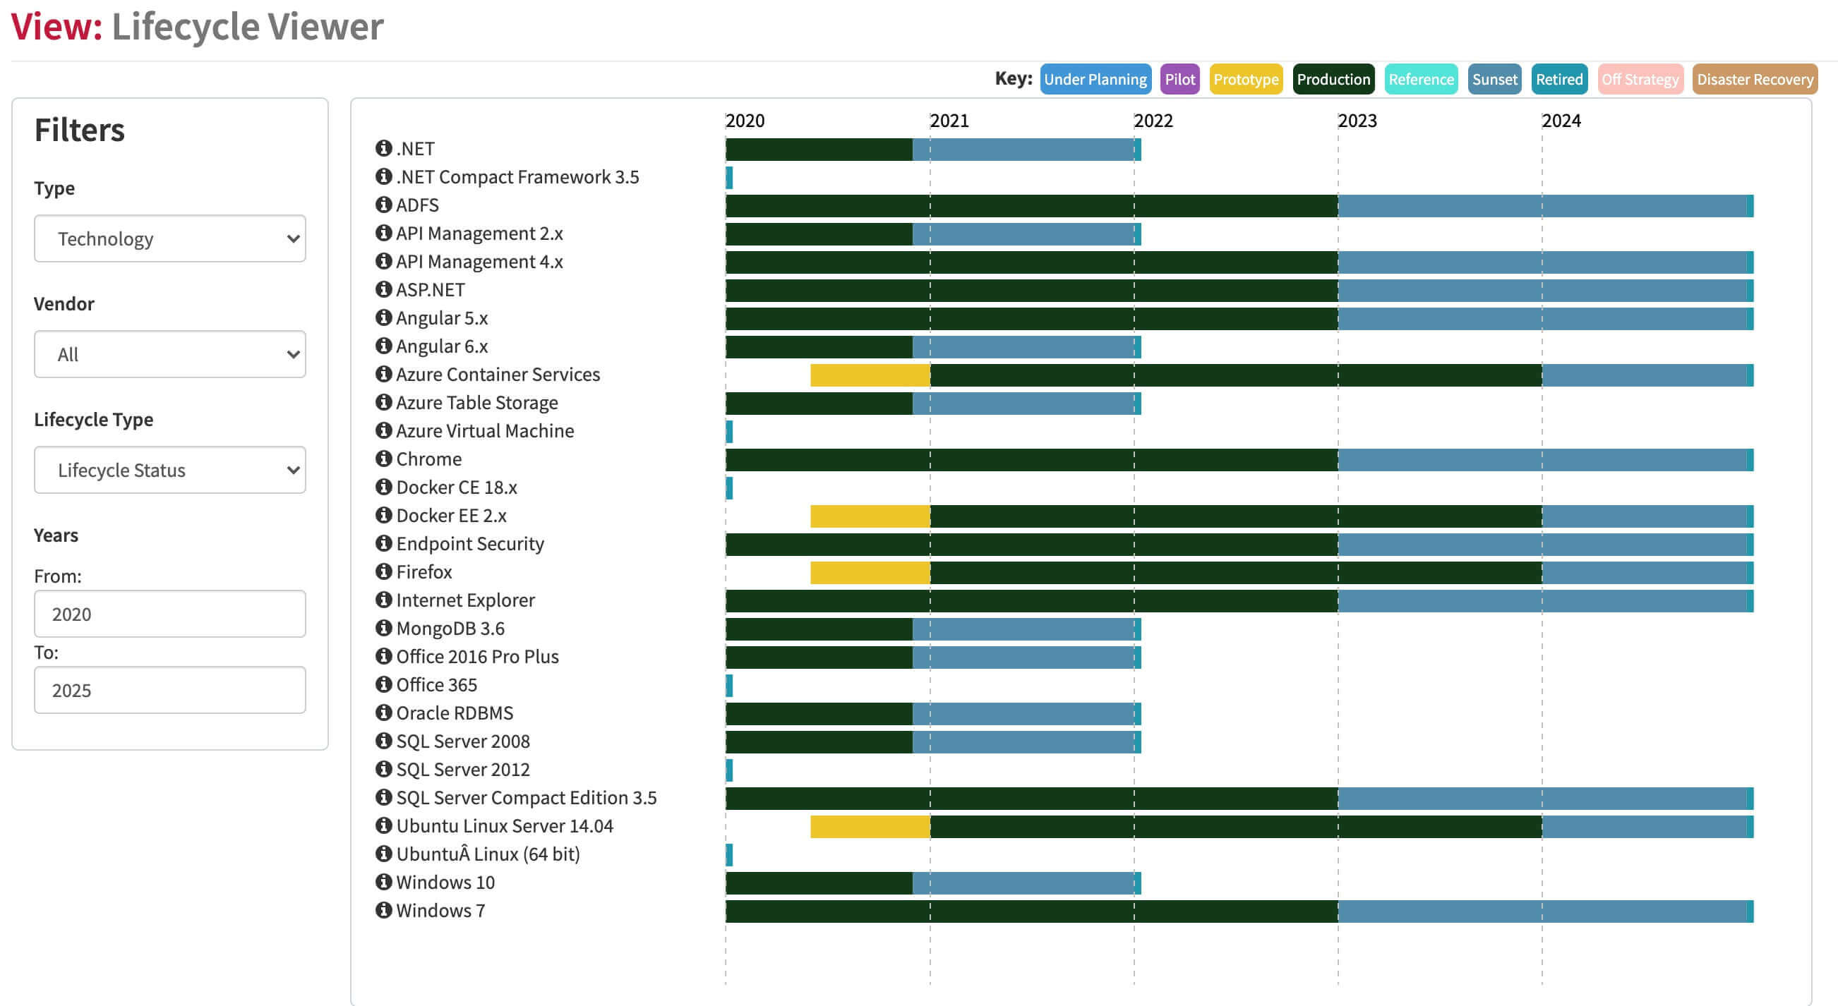Click the Pilot key swatch
The image size is (1838, 1006).
1180,79
